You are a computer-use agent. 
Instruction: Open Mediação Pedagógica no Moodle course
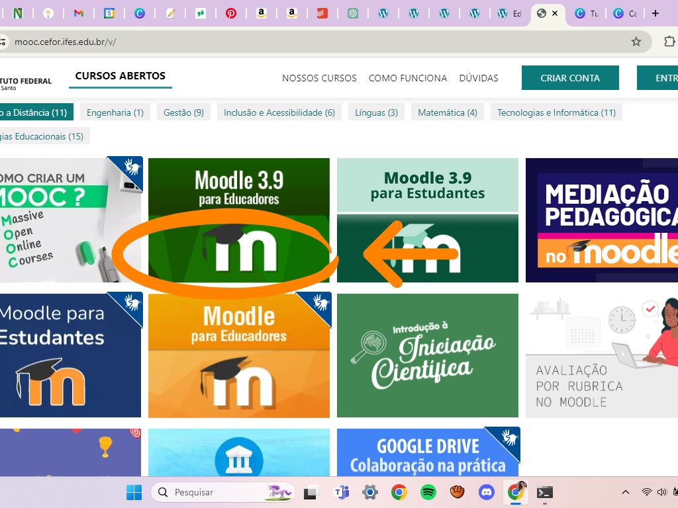point(602,220)
